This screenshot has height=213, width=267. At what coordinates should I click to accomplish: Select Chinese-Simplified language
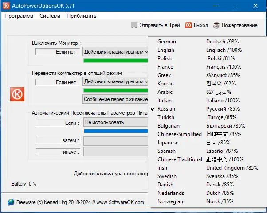click(x=208, y=134)
